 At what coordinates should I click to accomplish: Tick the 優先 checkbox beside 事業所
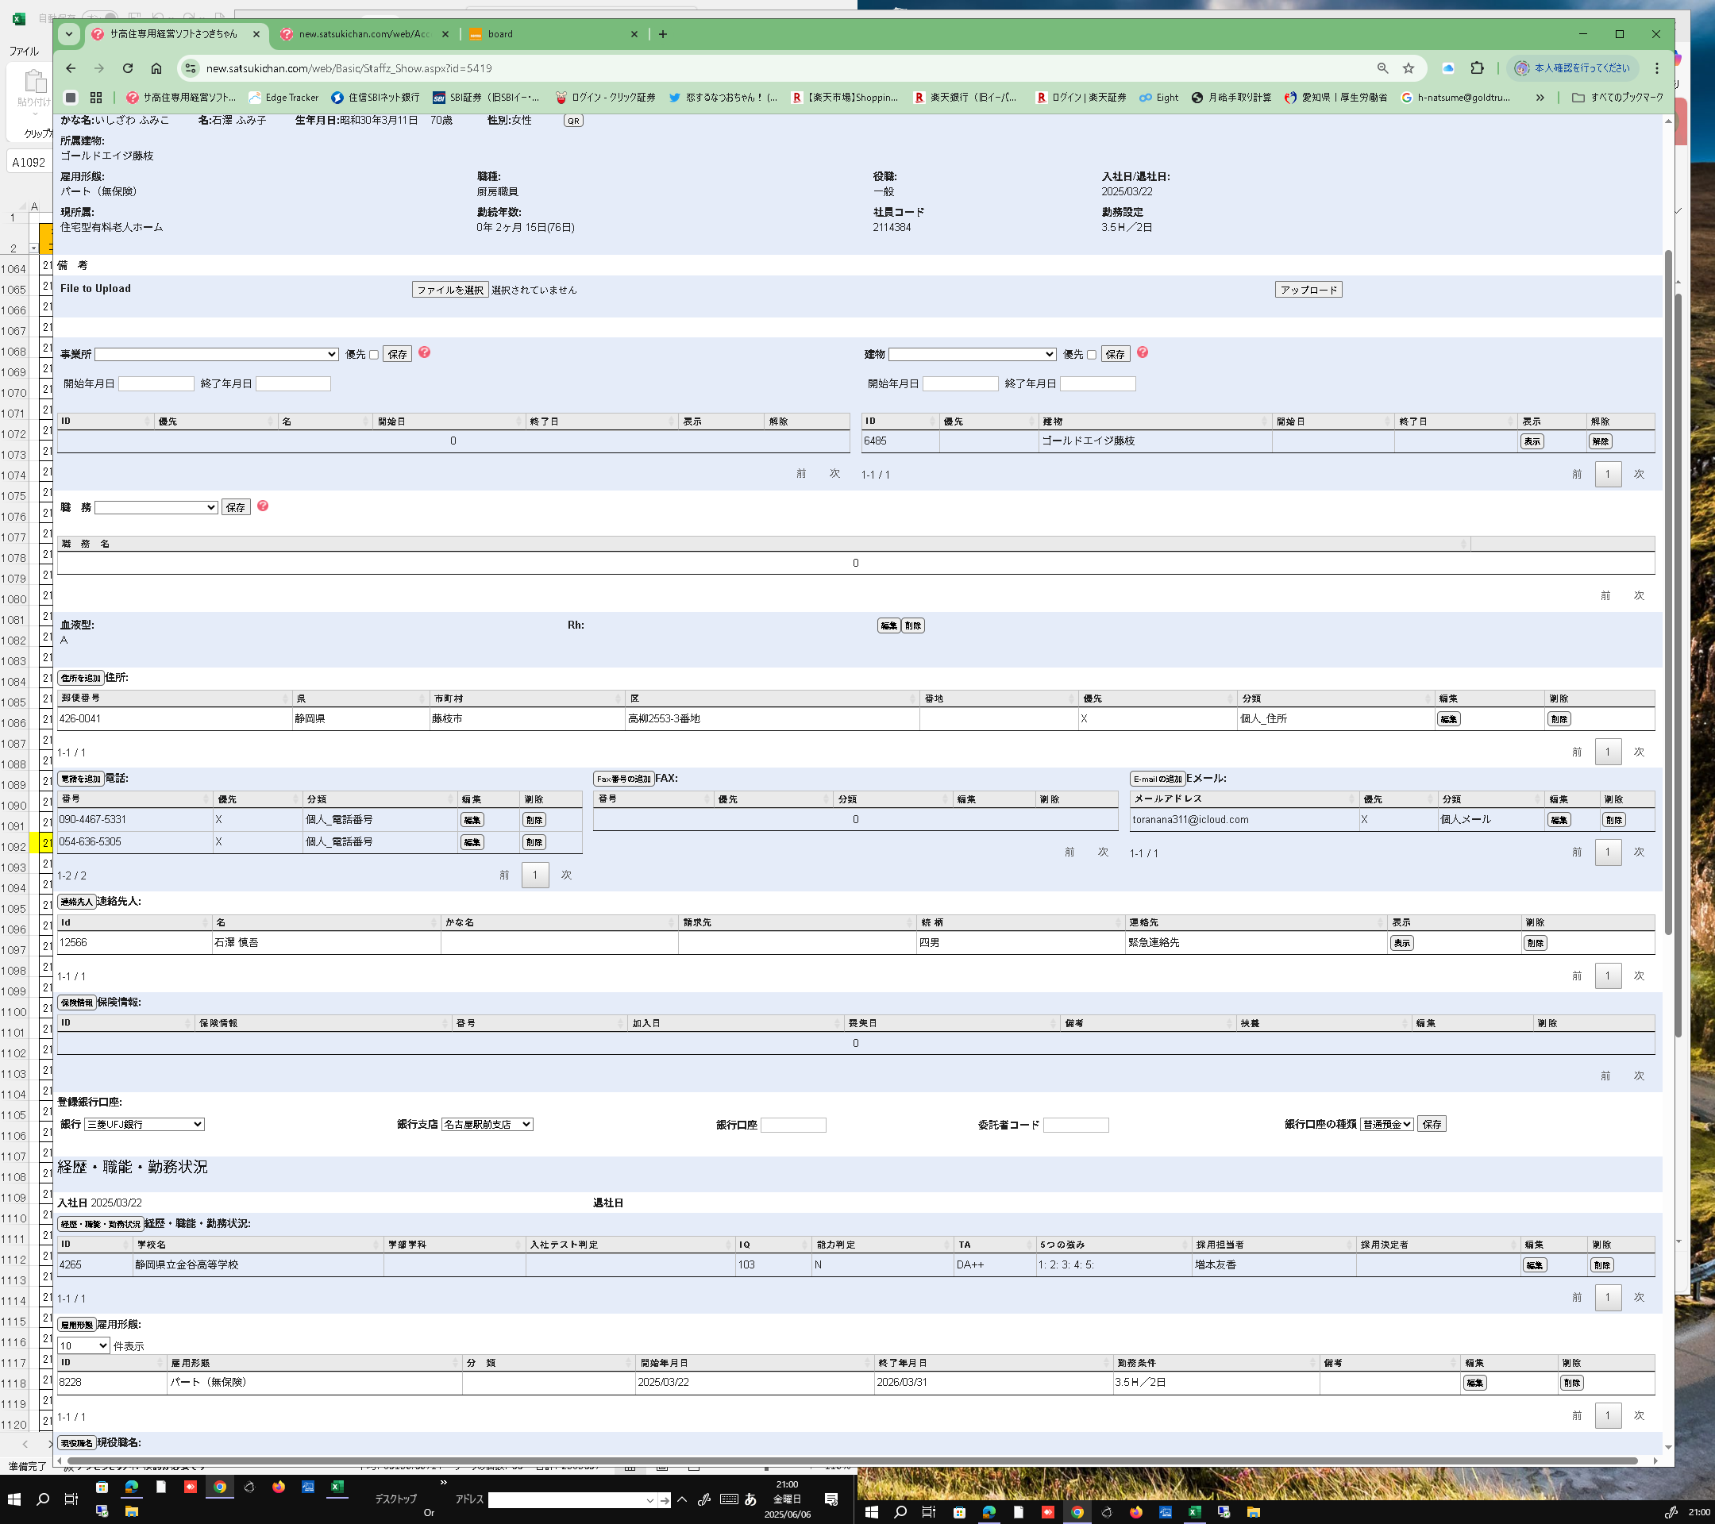(374, 354)
